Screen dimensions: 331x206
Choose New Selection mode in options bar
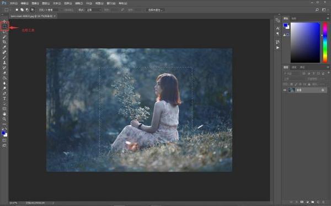pyautogui.click(x=17, y=10)
